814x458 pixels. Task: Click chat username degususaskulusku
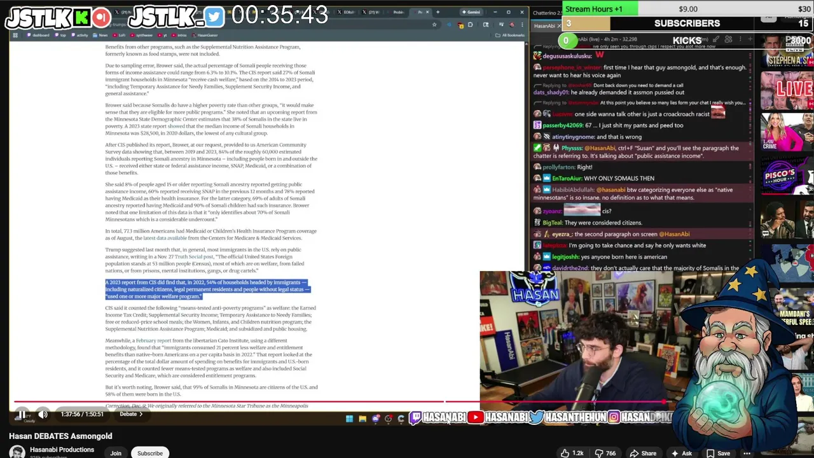click(567, 56)
